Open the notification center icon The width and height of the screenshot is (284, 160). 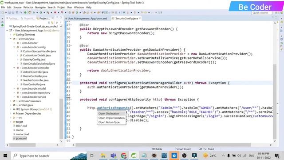pos(277,156)
